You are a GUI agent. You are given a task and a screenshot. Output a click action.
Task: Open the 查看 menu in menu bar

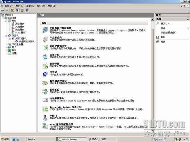point(30,6)
